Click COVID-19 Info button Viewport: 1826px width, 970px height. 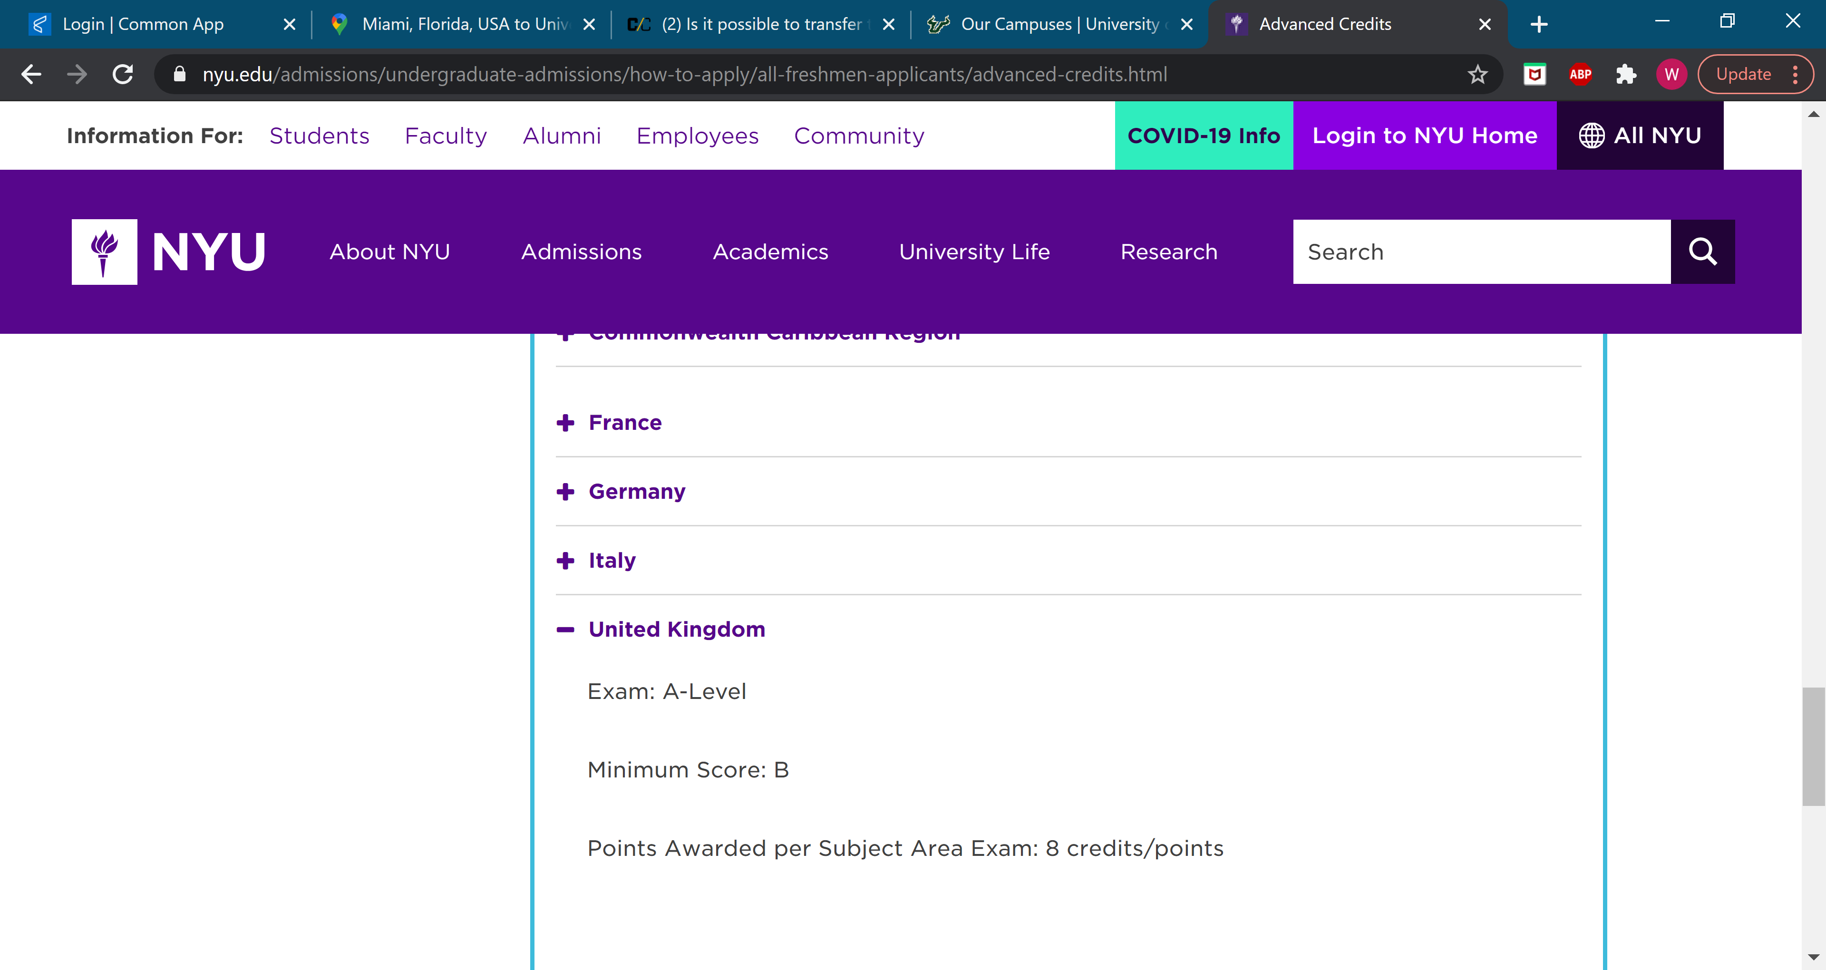(1203, 136)
